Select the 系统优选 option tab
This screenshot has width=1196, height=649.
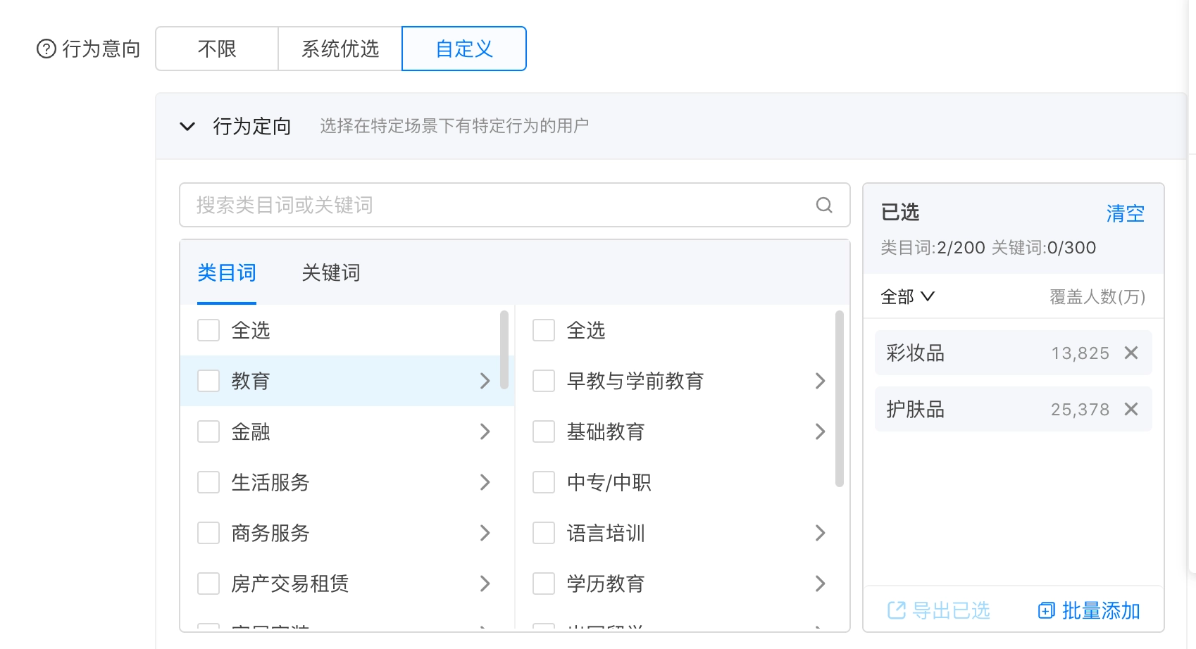point(340,49)
